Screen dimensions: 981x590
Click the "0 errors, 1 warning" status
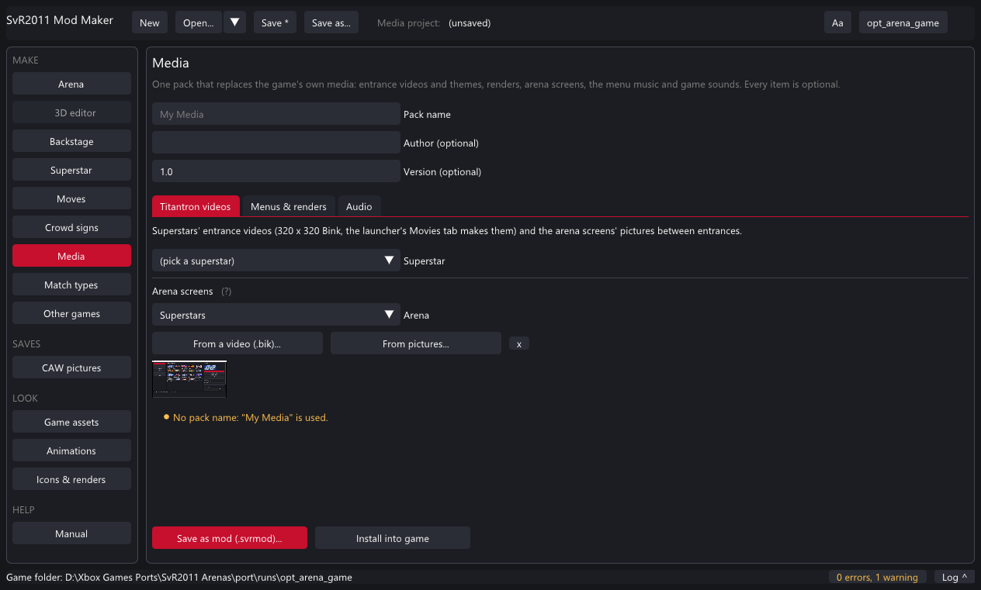click(878, 577)
